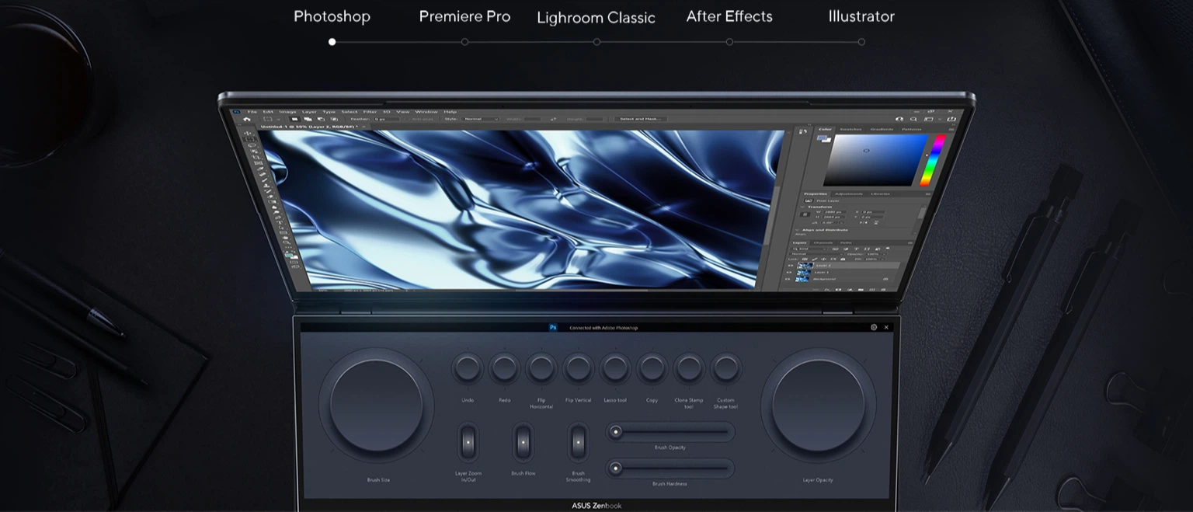Switch to the Swatches panel tab
This screenshot has height=512, width=1193.
tap(850, 129)
